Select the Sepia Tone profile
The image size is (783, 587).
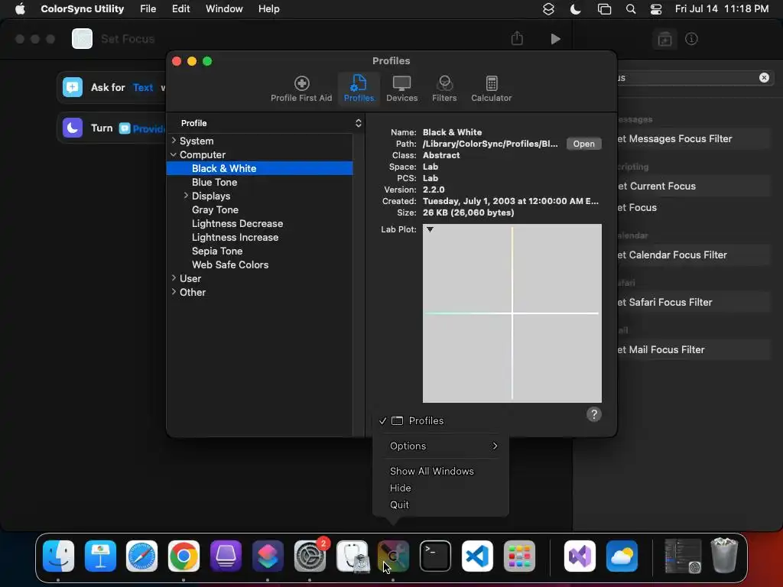click(x=216, y=251)
